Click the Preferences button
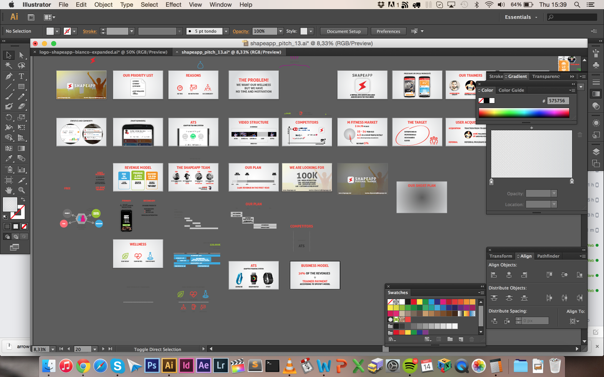Viewport: 604px width, 377px height. (389, 31)
